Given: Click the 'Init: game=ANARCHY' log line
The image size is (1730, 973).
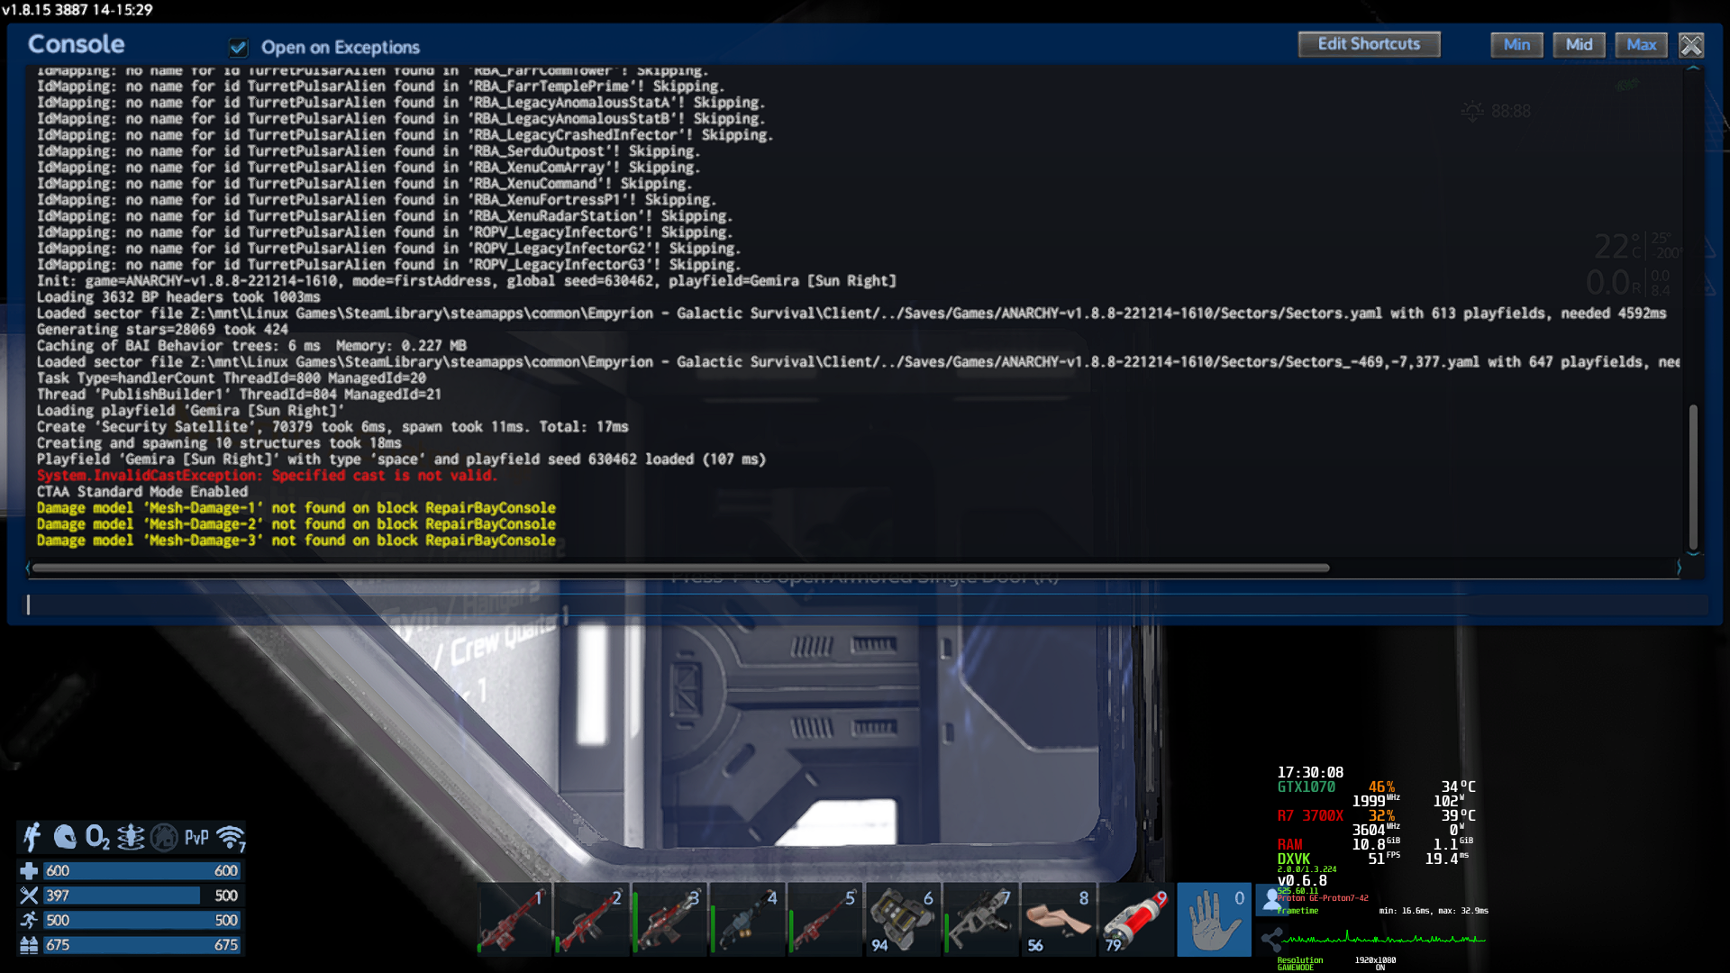Looking at the screenshot, I should pos(467,281).
